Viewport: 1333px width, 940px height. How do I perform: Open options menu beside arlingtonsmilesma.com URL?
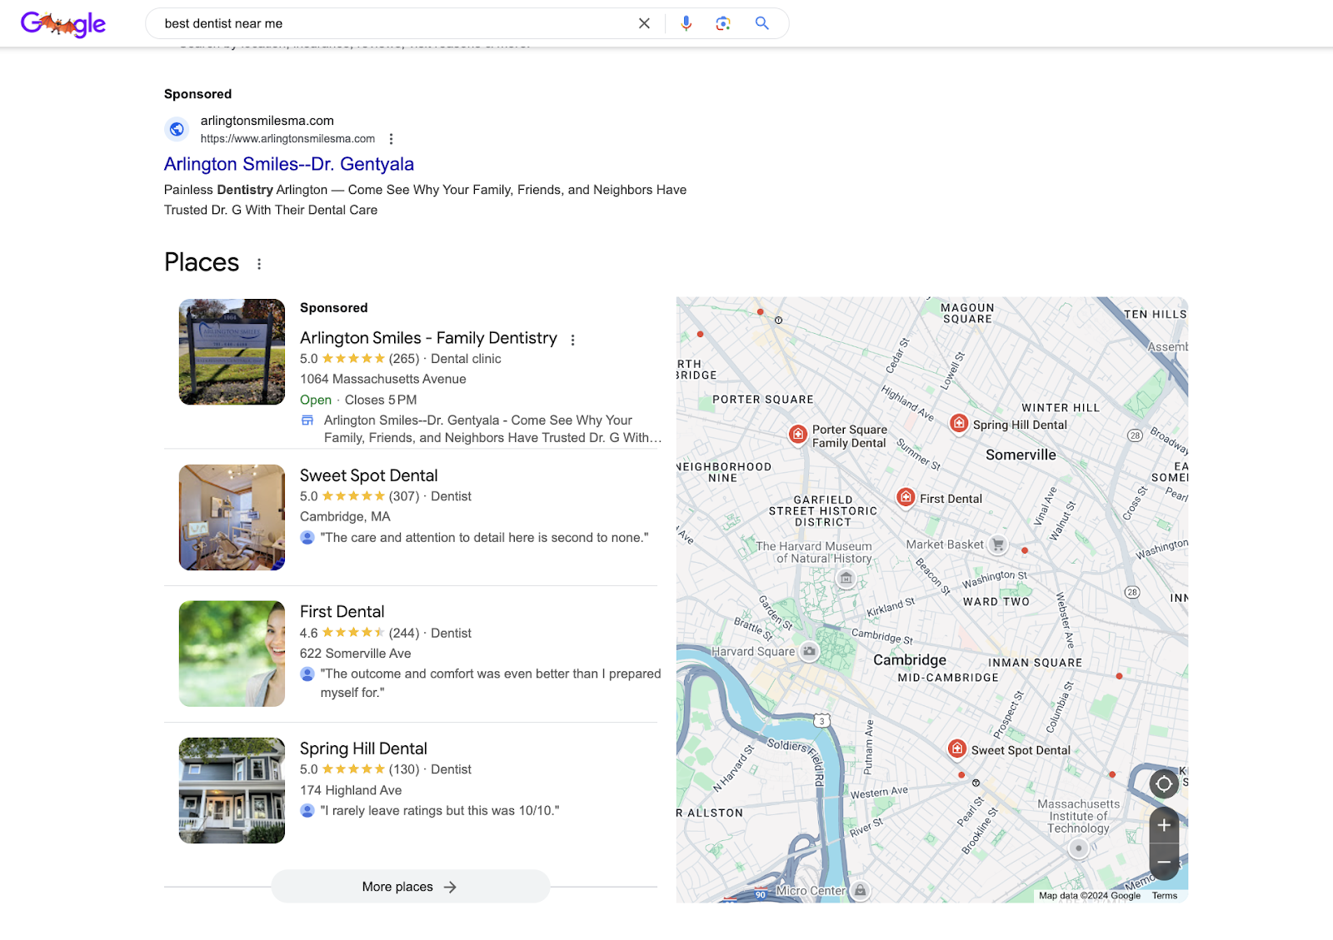click(391, 139)
